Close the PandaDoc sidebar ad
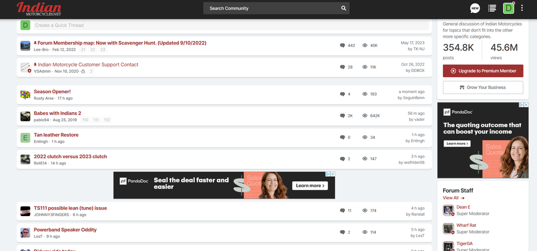Viewport: 537px width, 251px height. coord(526,105)
